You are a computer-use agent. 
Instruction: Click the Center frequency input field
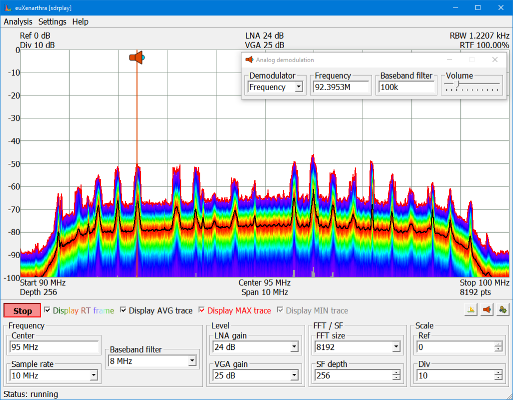[54, 347]
